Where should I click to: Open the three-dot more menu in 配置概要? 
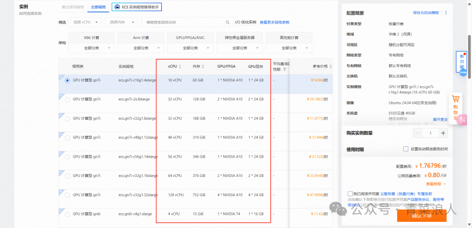tap(446, 13)
